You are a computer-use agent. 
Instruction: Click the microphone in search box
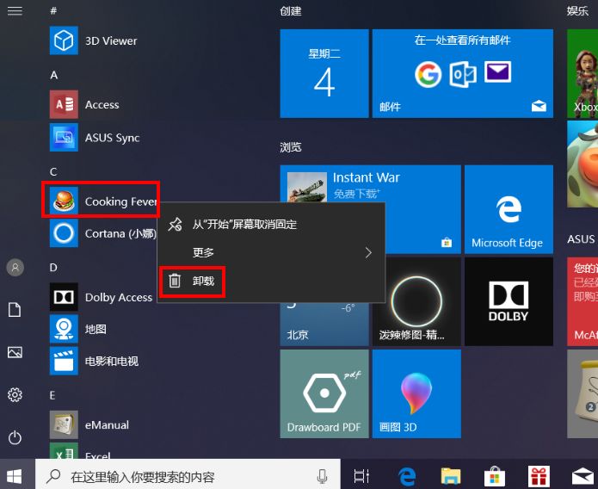(323, 476)
